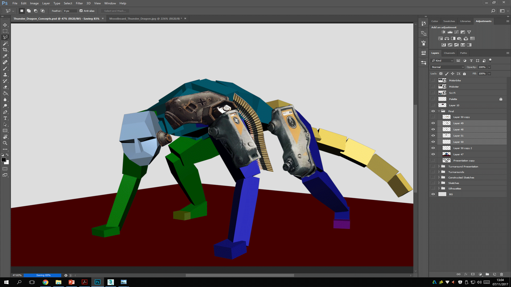
Task: Expand the Turnarounds layer group
Action: [x=439, y=172]
